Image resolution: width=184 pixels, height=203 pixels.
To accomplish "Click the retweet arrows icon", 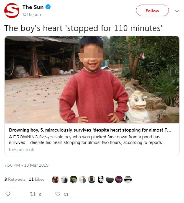I will pos(32,194).
